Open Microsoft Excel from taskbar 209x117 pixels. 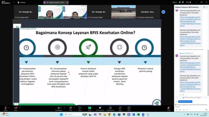(x=138, y=114)
